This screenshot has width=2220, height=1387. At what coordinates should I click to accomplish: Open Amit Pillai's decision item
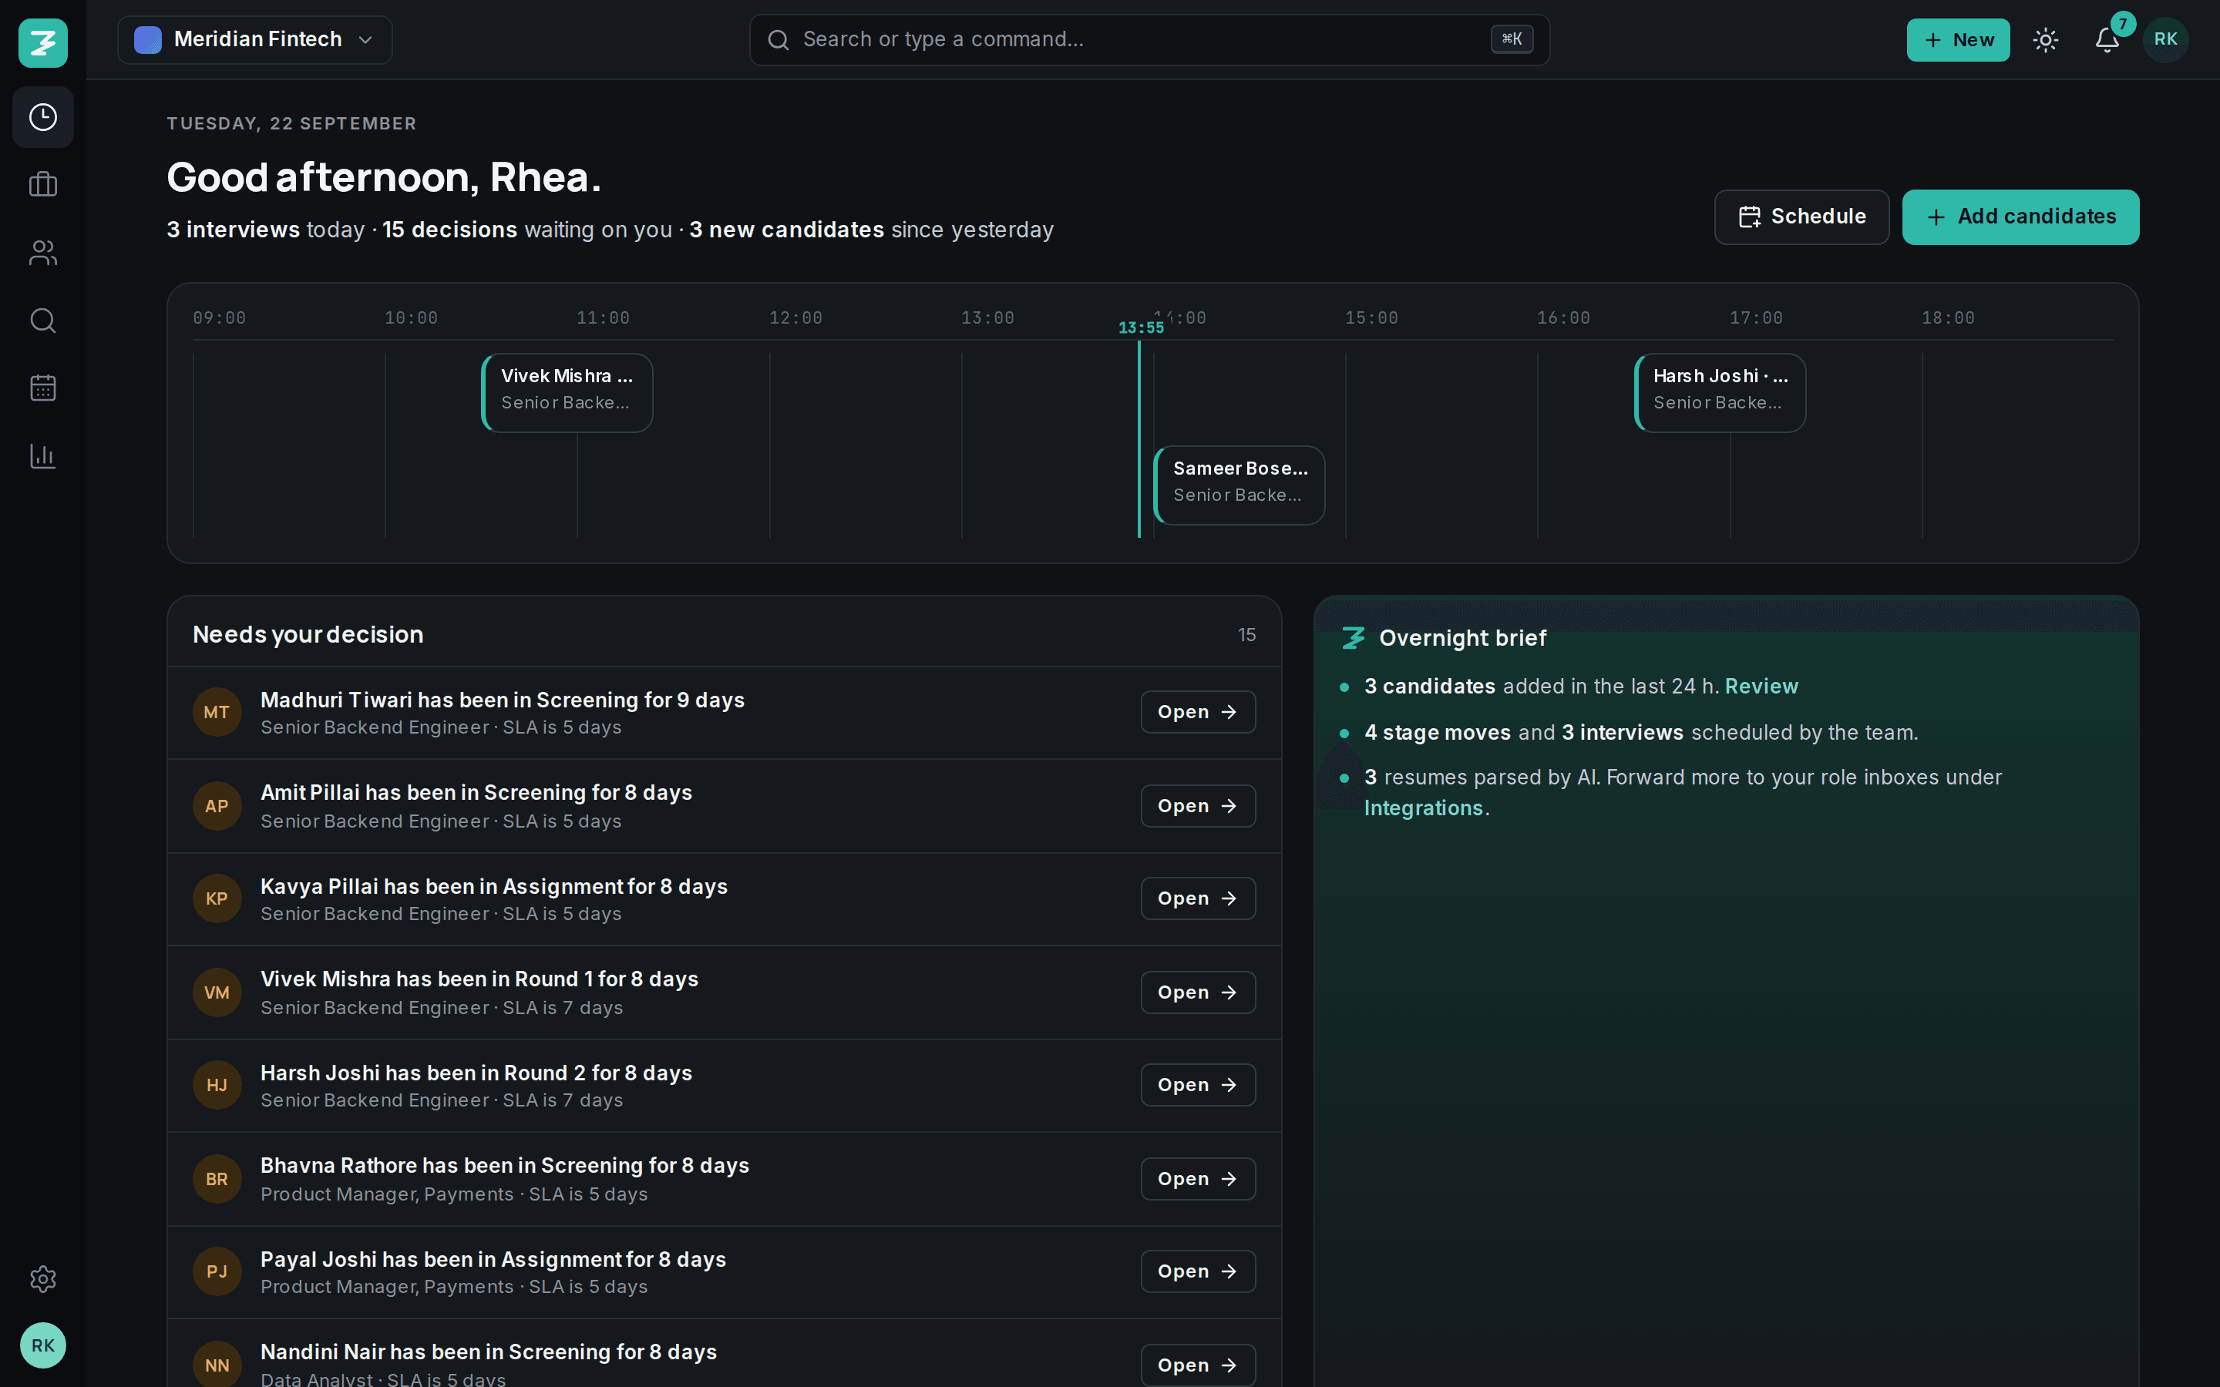[x=1198, y=805]
